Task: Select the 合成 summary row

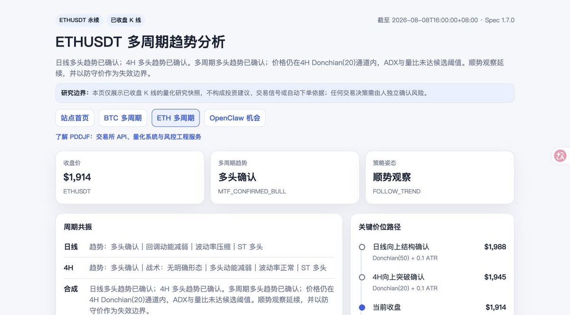Action: pos(199,300)
